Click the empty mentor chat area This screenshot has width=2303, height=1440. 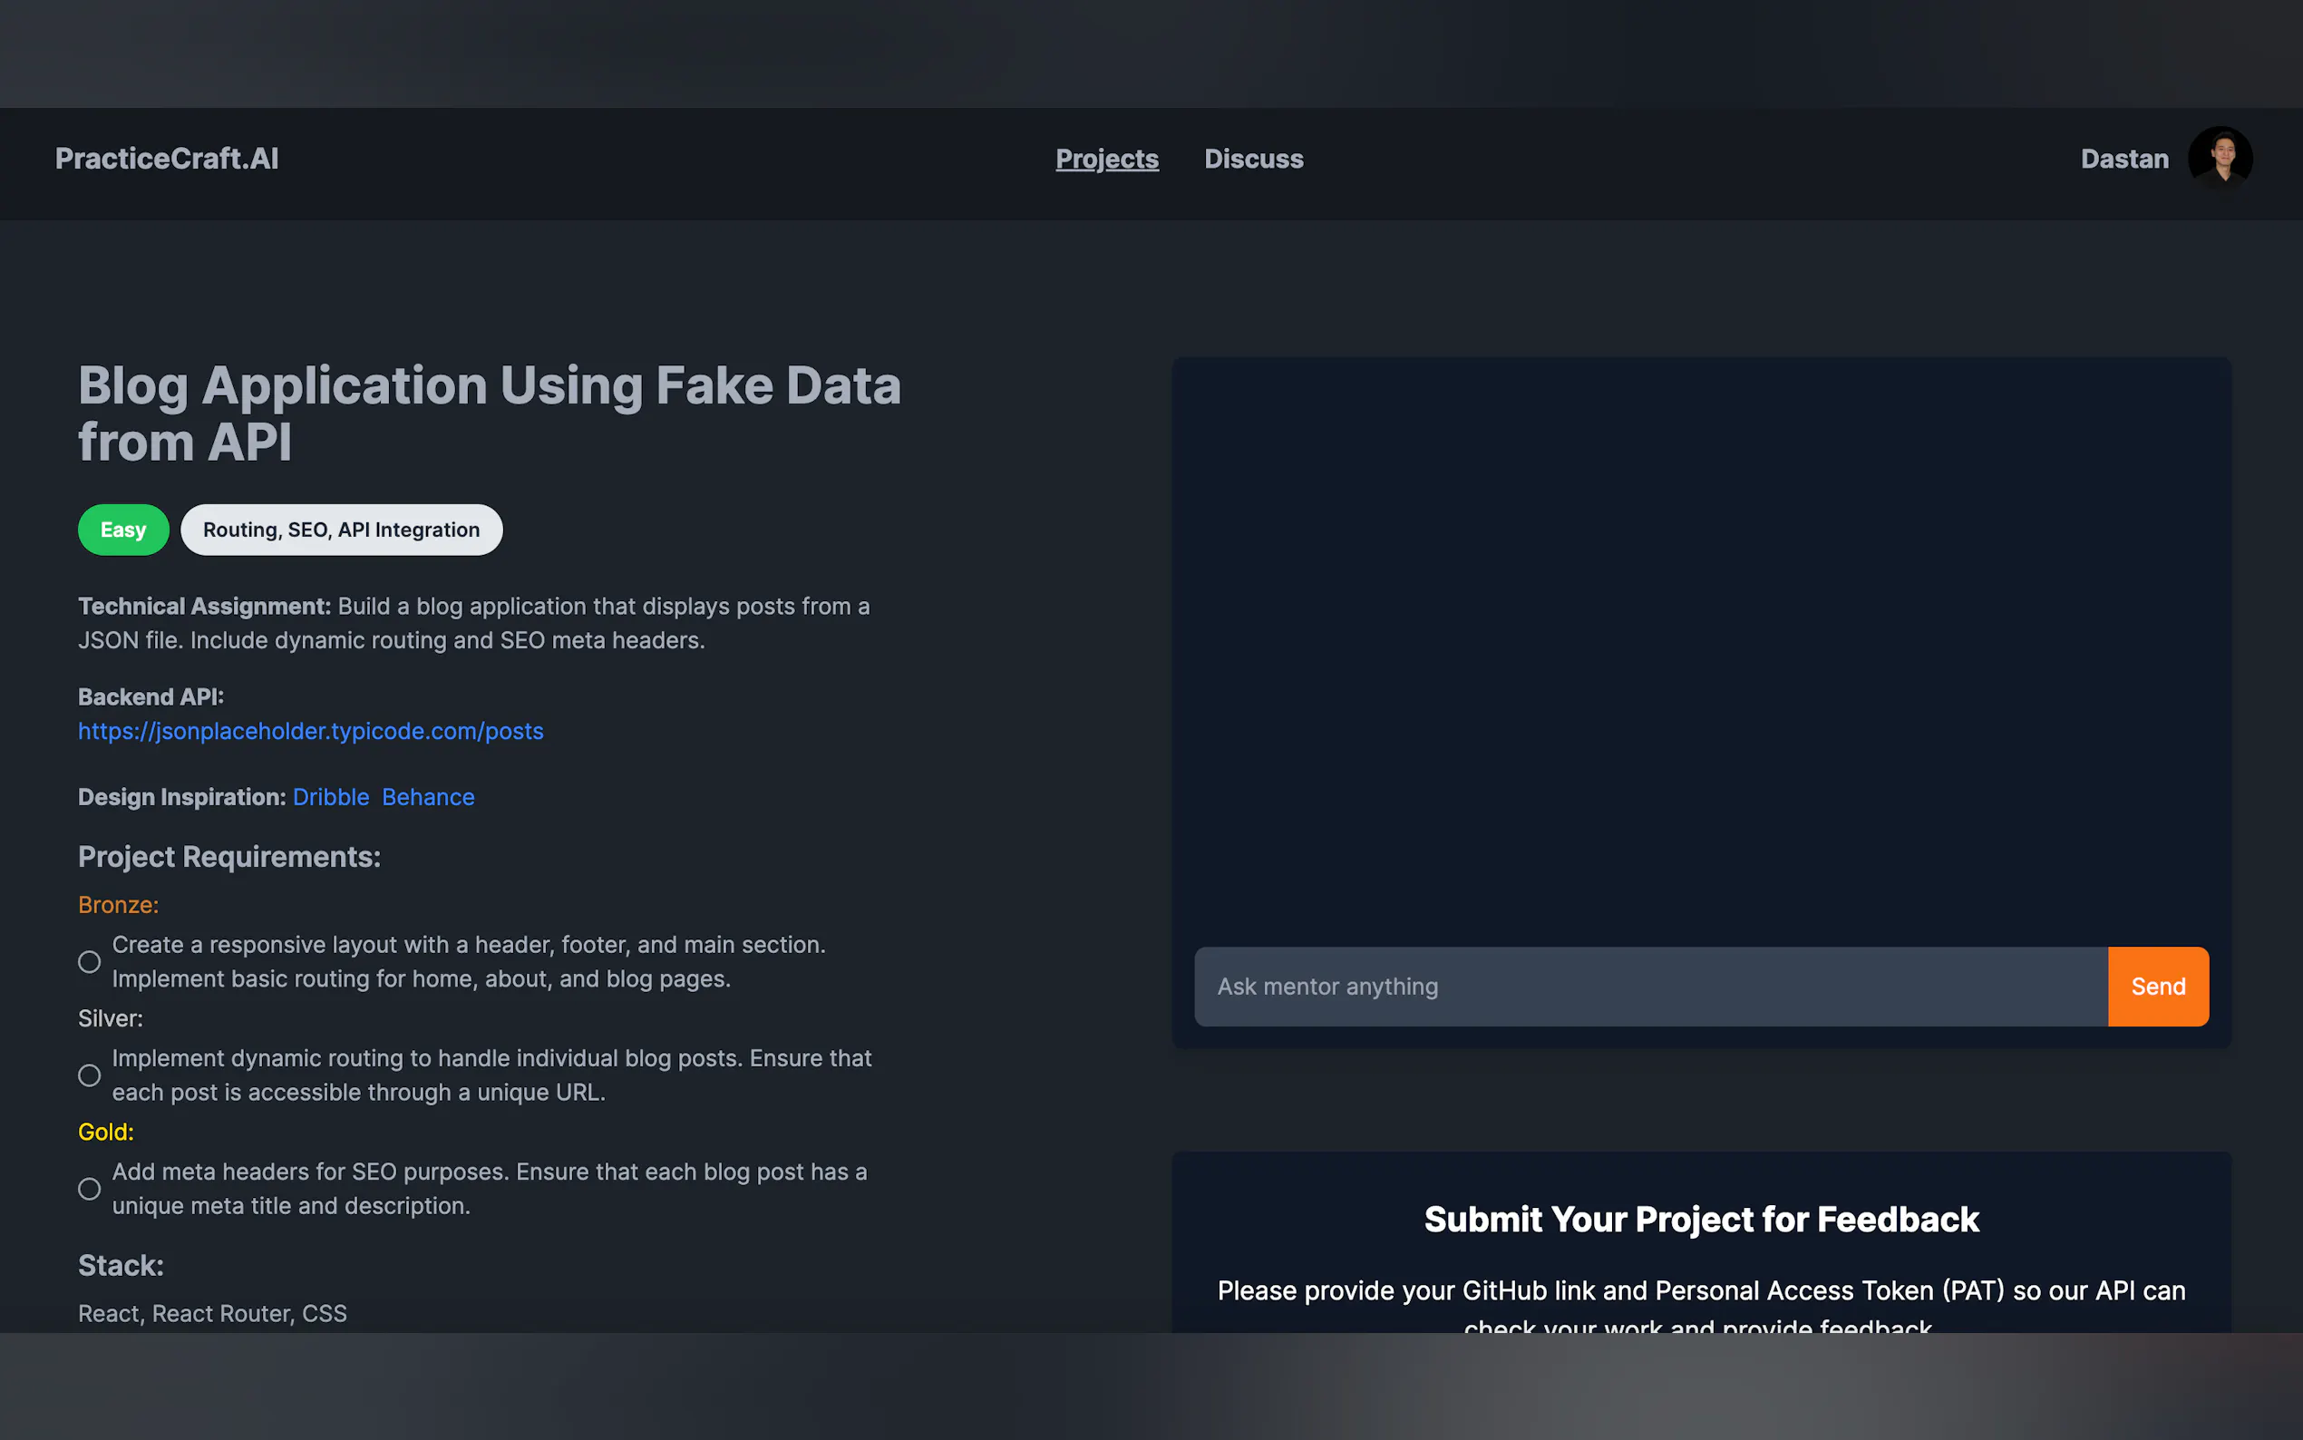pyautogui.click(x=1700, y=647)
